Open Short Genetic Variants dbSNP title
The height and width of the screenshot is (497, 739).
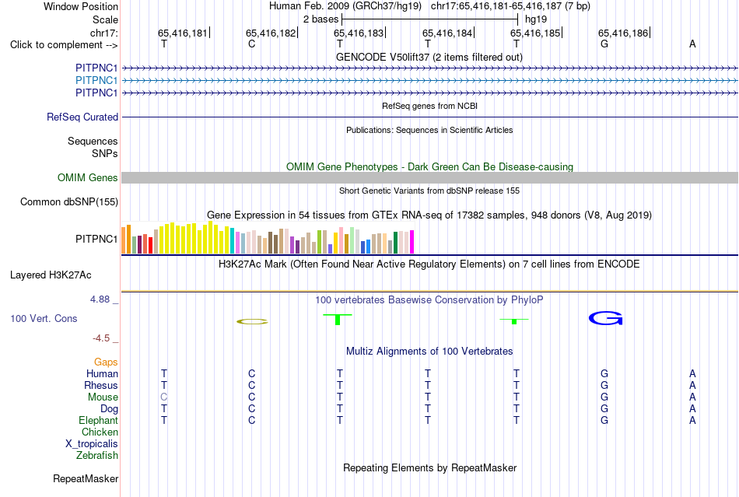429,191
